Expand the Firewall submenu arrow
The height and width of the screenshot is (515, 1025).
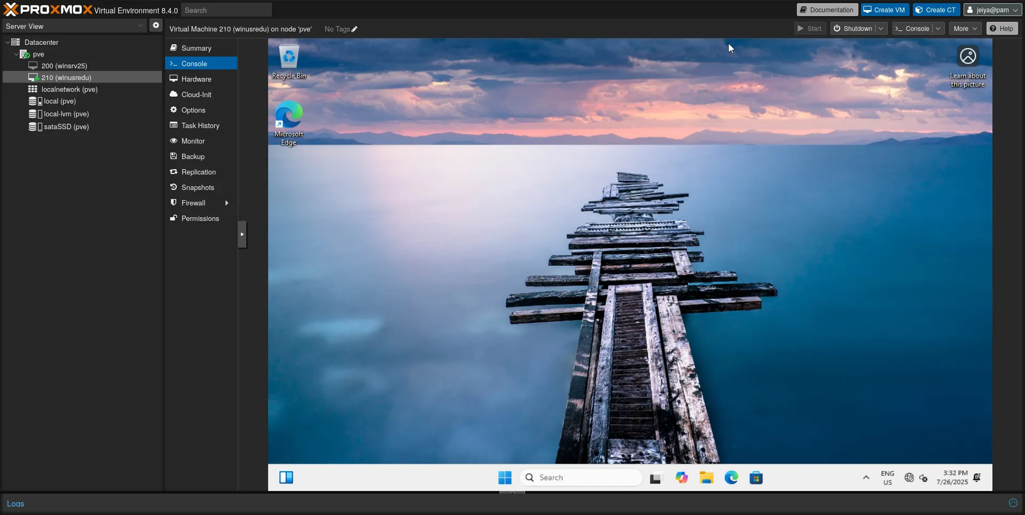coord(227,203)
